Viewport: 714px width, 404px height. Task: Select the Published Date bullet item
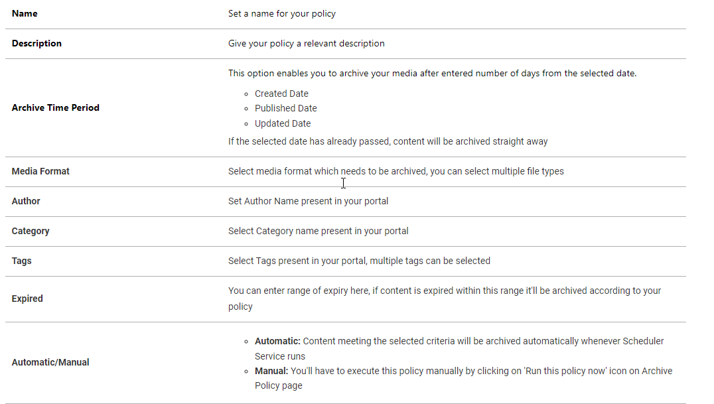coord(285,108)
